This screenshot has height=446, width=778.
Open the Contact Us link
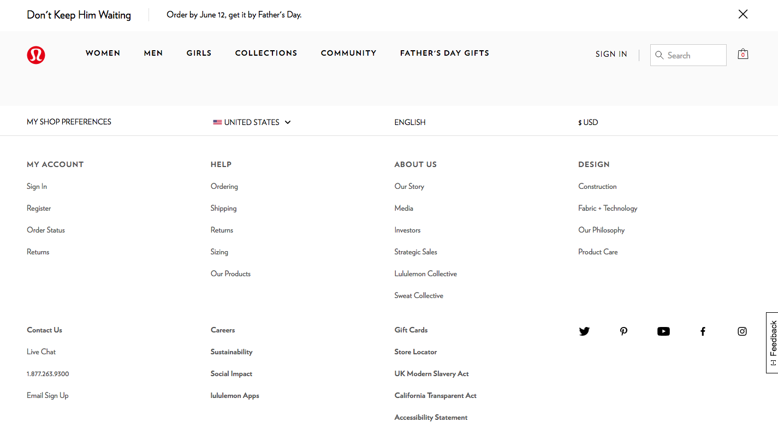click(44, 330)
